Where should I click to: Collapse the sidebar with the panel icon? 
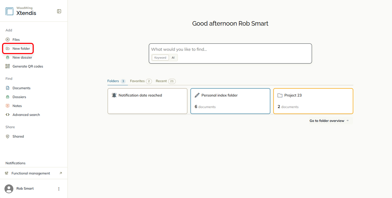tap(59, 11)
